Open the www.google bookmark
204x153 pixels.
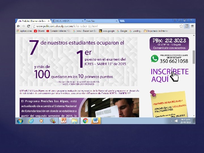(x=107, y=31)
